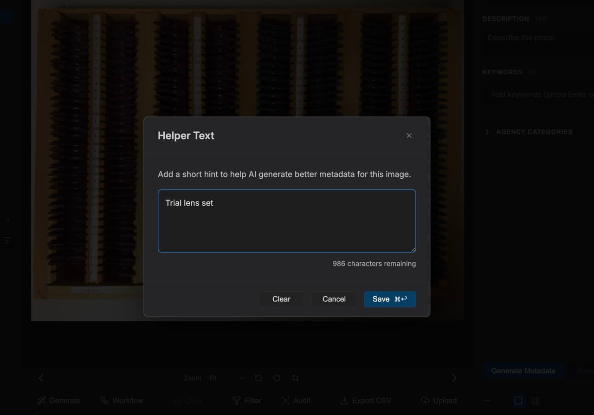This screenshot has width=594, height=415.
Task: Go to next image arrow
Action: pos(454,378)
